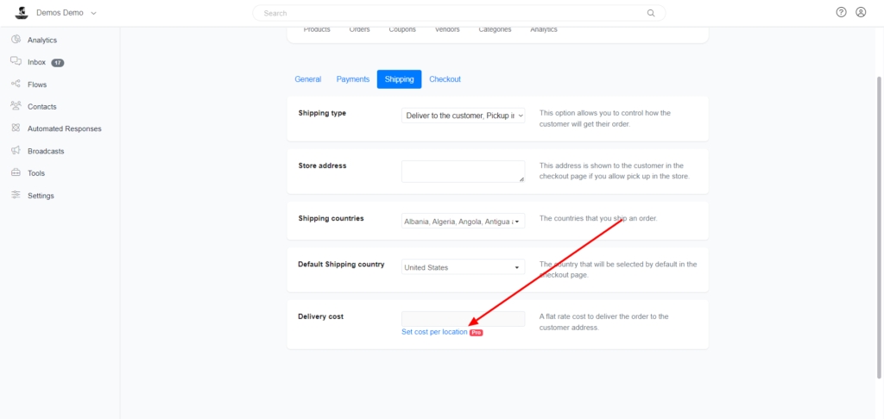Screen dimensions: 884x419
Task: Click the Tools icon in sidebar
Action: (16, 172)
